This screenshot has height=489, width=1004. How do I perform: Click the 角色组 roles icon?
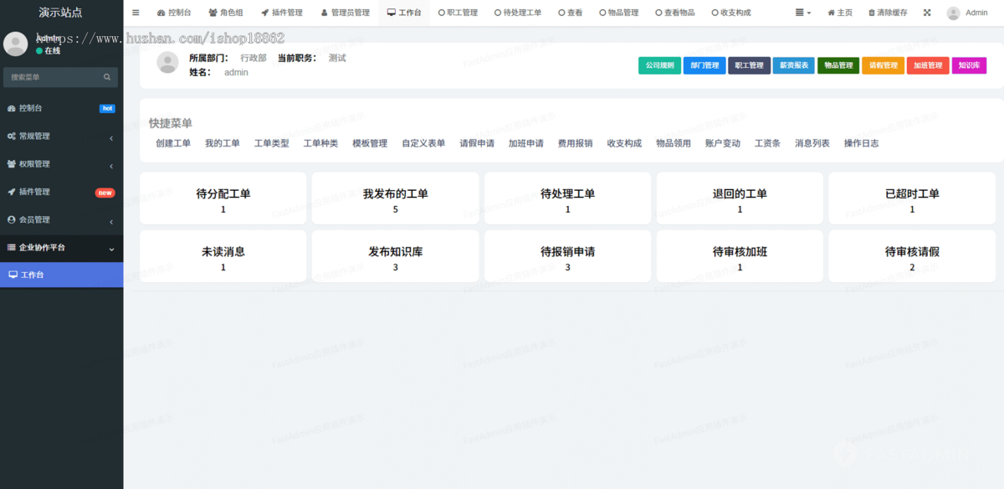coord(214,13)
